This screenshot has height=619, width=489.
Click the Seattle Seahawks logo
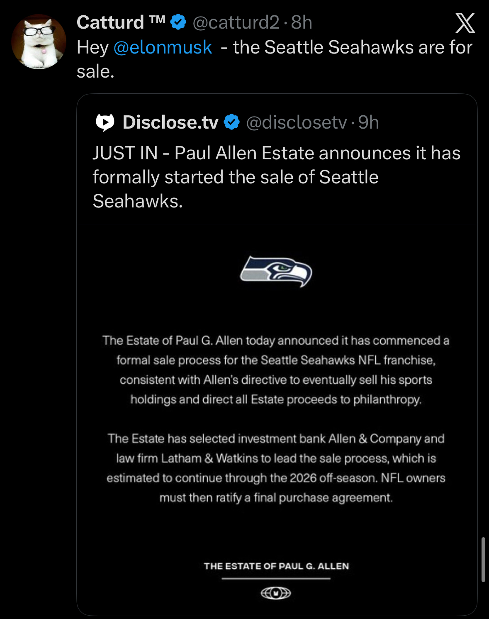[x=276, y=271]
